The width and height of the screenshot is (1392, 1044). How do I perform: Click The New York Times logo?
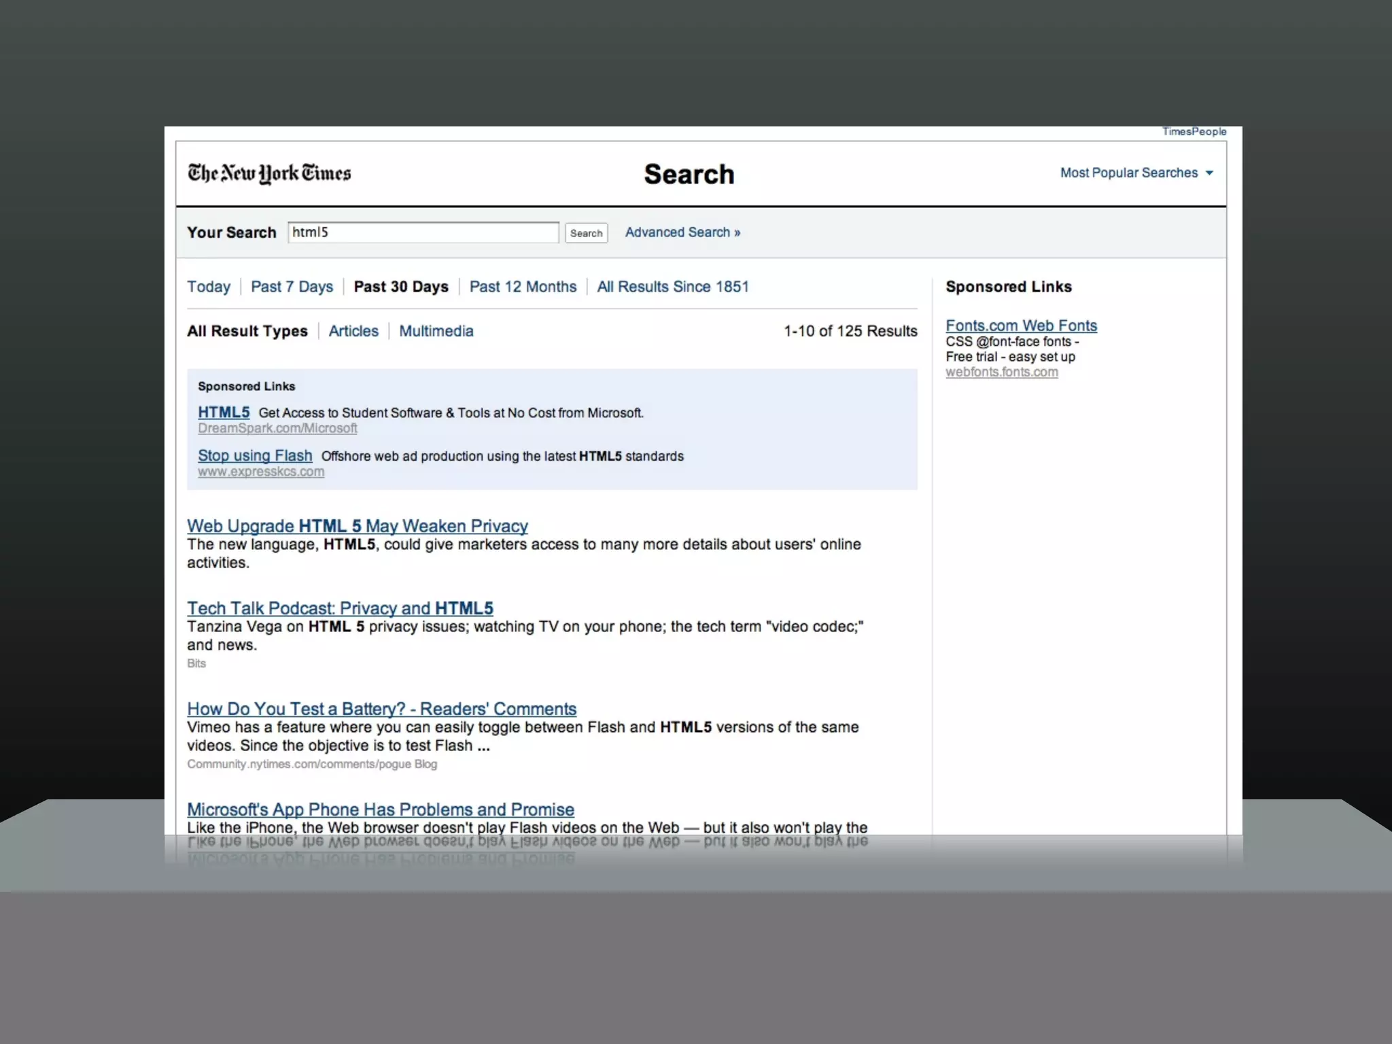269,173
